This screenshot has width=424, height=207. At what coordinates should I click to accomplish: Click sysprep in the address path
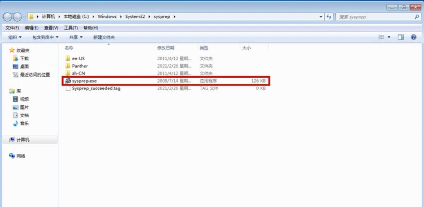[x=162, y=17]
